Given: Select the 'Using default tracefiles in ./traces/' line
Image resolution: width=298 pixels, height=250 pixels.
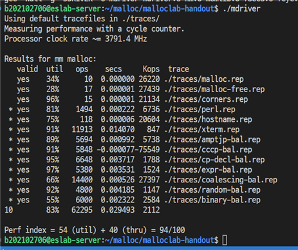Looking at the screenshot, I should (82, 19).
